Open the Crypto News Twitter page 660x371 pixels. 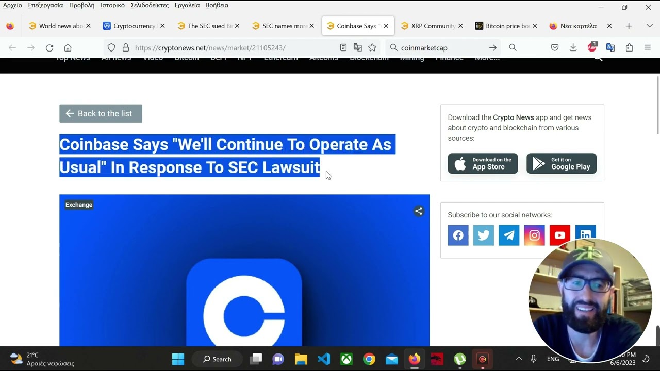(484, 235)
